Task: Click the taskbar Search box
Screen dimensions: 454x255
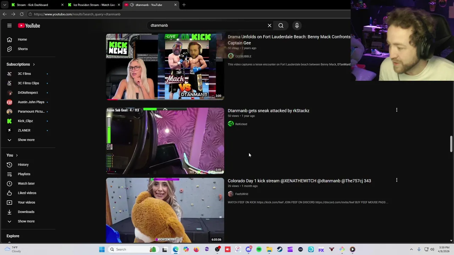Action: (133, 249)
